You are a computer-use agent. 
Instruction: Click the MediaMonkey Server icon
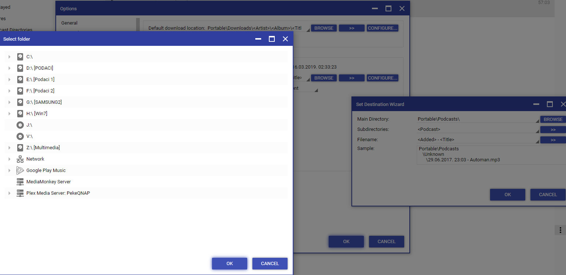pyautogui.click(x=20, y=182)
